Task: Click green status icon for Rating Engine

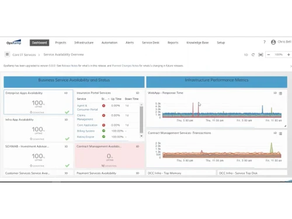Action: pos(104,137)
